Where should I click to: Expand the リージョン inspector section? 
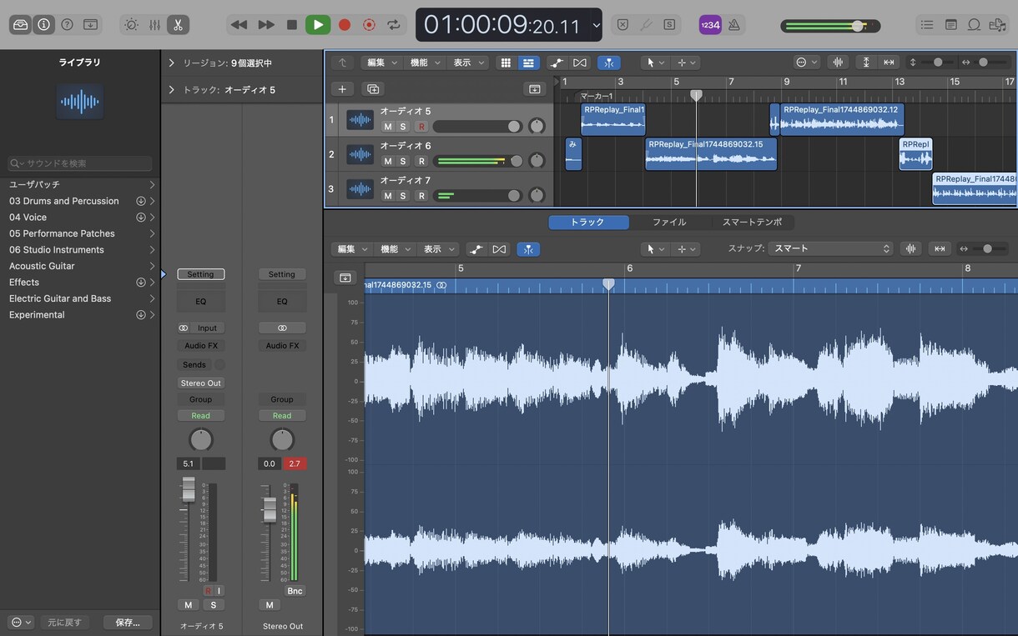click(171, 63)
